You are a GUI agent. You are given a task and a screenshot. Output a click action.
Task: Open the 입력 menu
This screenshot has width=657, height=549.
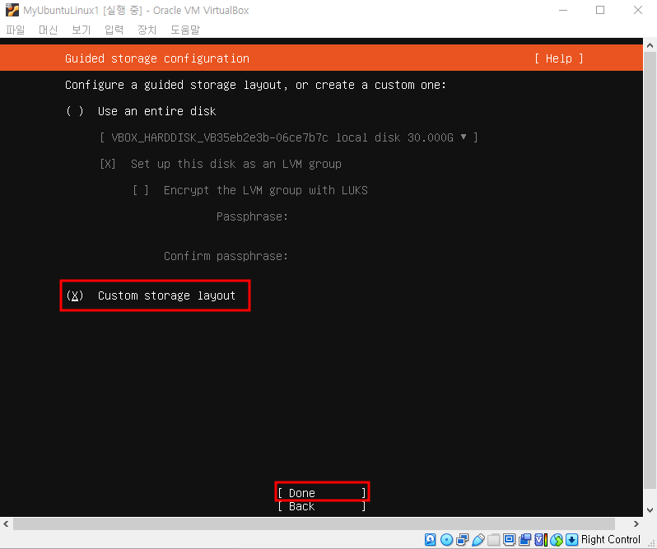point(114,30)
